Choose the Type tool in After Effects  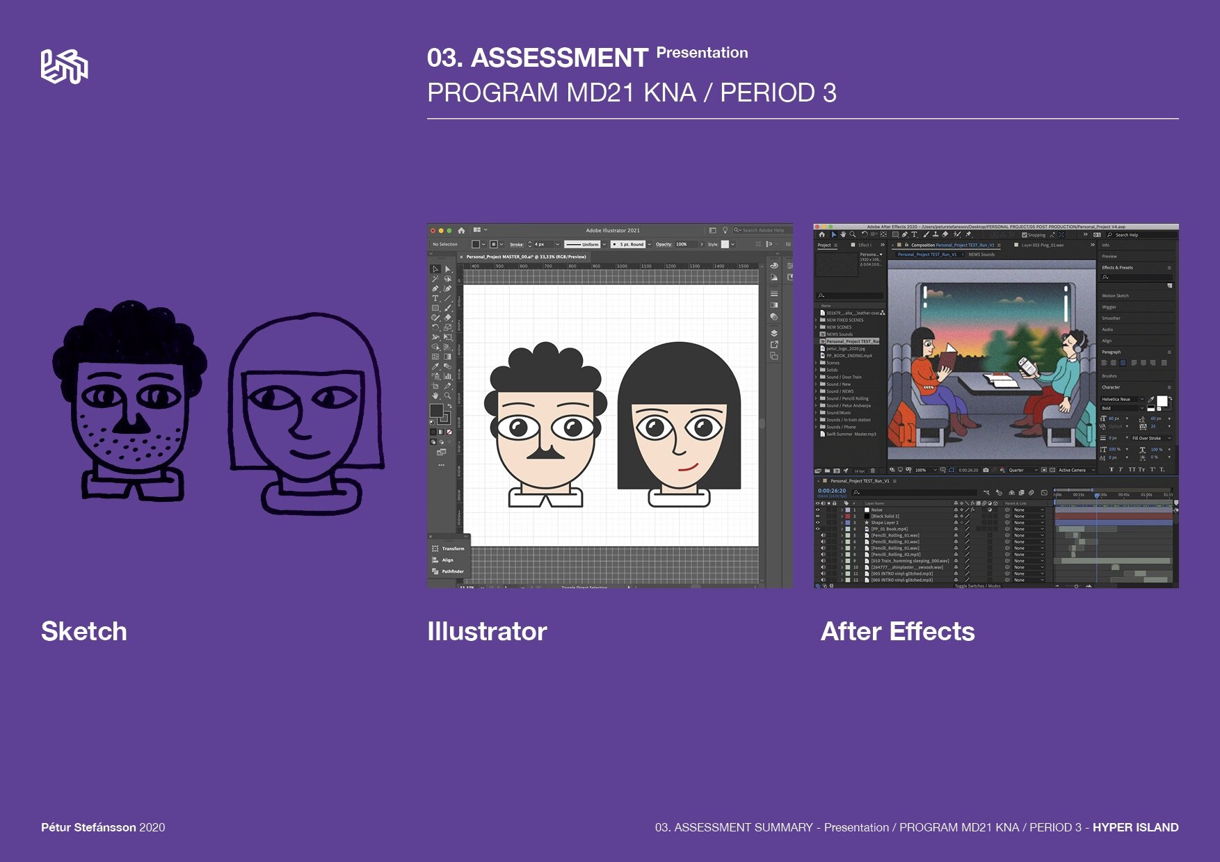coord(914,234)
